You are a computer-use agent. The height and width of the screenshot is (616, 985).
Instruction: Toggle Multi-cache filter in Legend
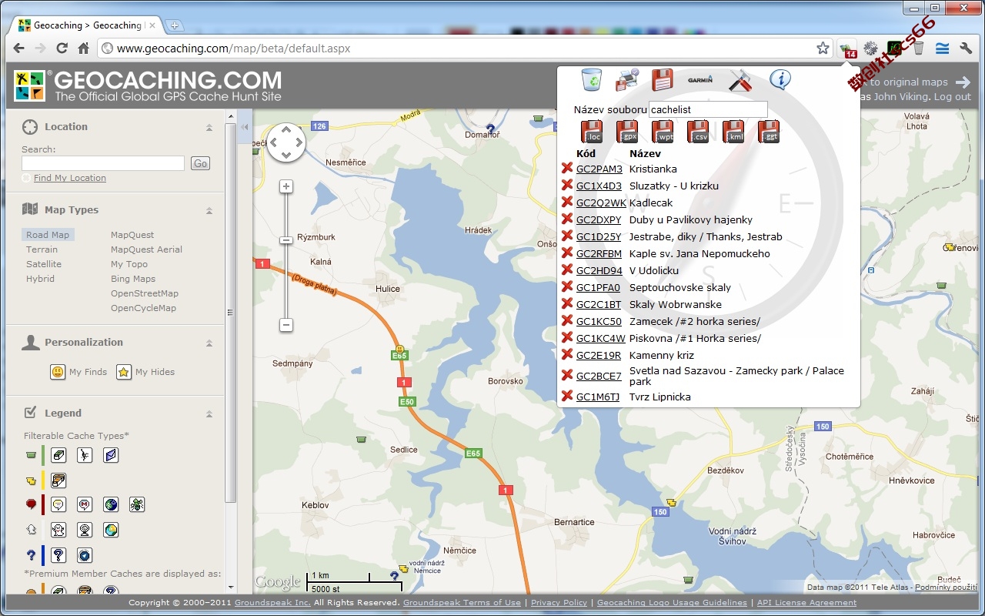(x=58, y=480)
